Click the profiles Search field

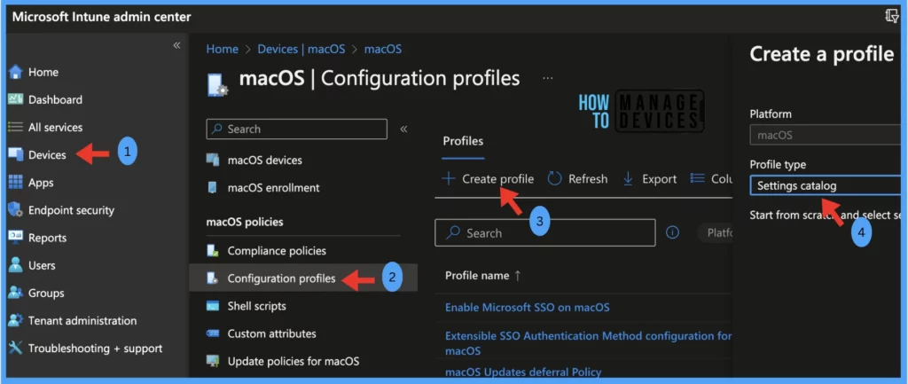coord(545,232)
